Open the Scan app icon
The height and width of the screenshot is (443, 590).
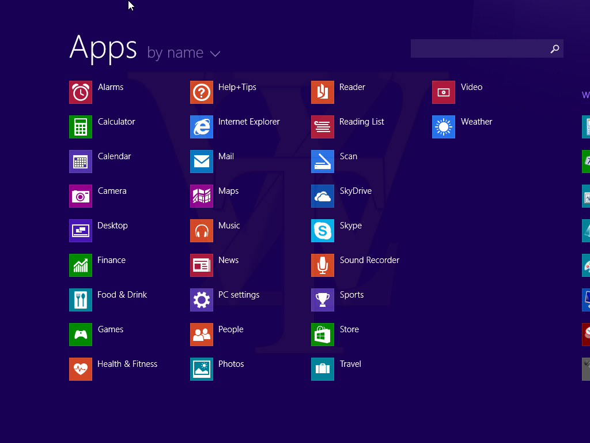[323, 162]
